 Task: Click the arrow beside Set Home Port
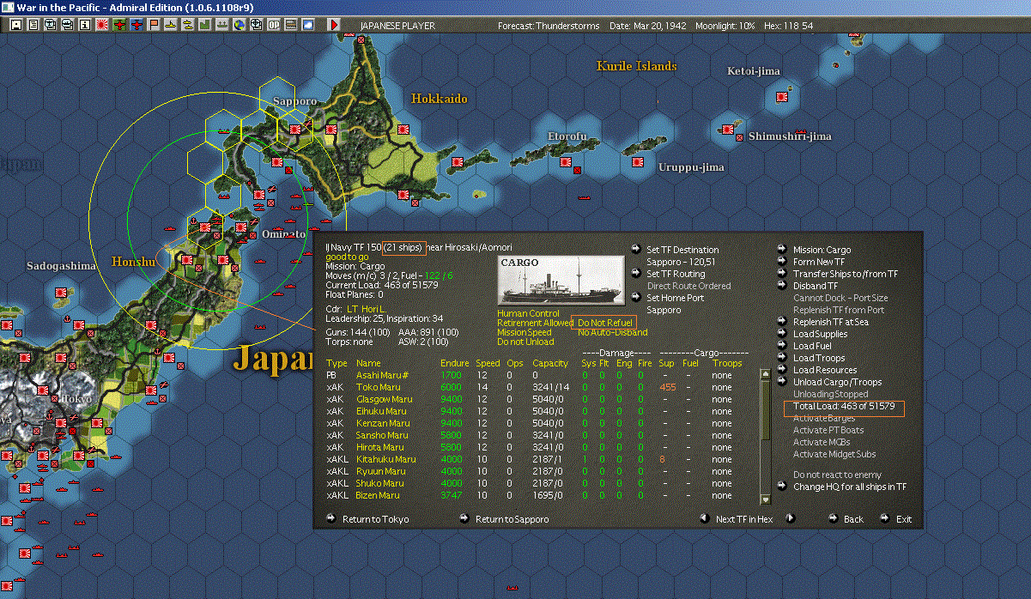pos(636,298)
